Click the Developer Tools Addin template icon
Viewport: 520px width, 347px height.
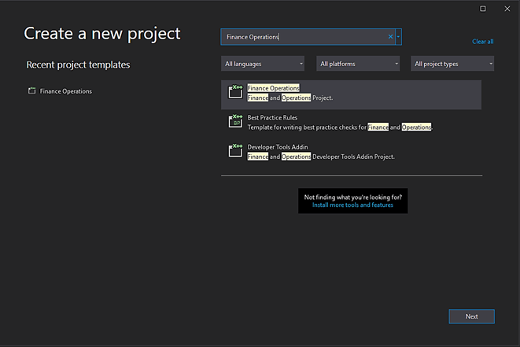point(234,151)
